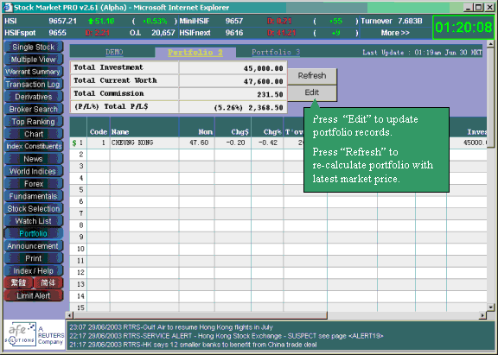The image size is (498, 355).
Task: Switch to Traditional Chinese language
Action: 18,282
